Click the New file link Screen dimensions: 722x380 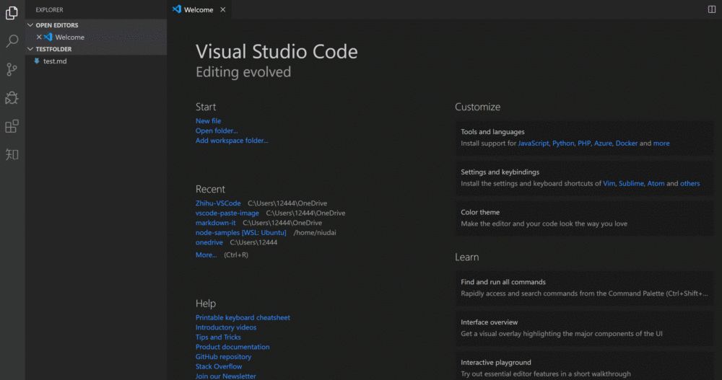(208, 121)
